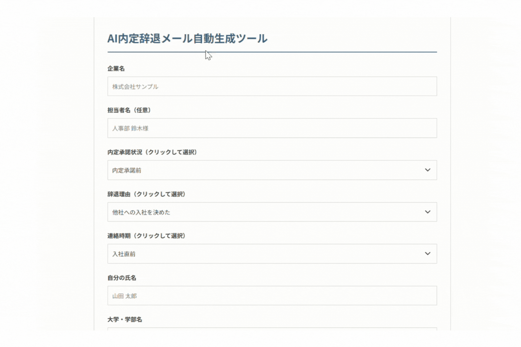Click the chevron on the 辞退理由 selector

coord(428,212)
